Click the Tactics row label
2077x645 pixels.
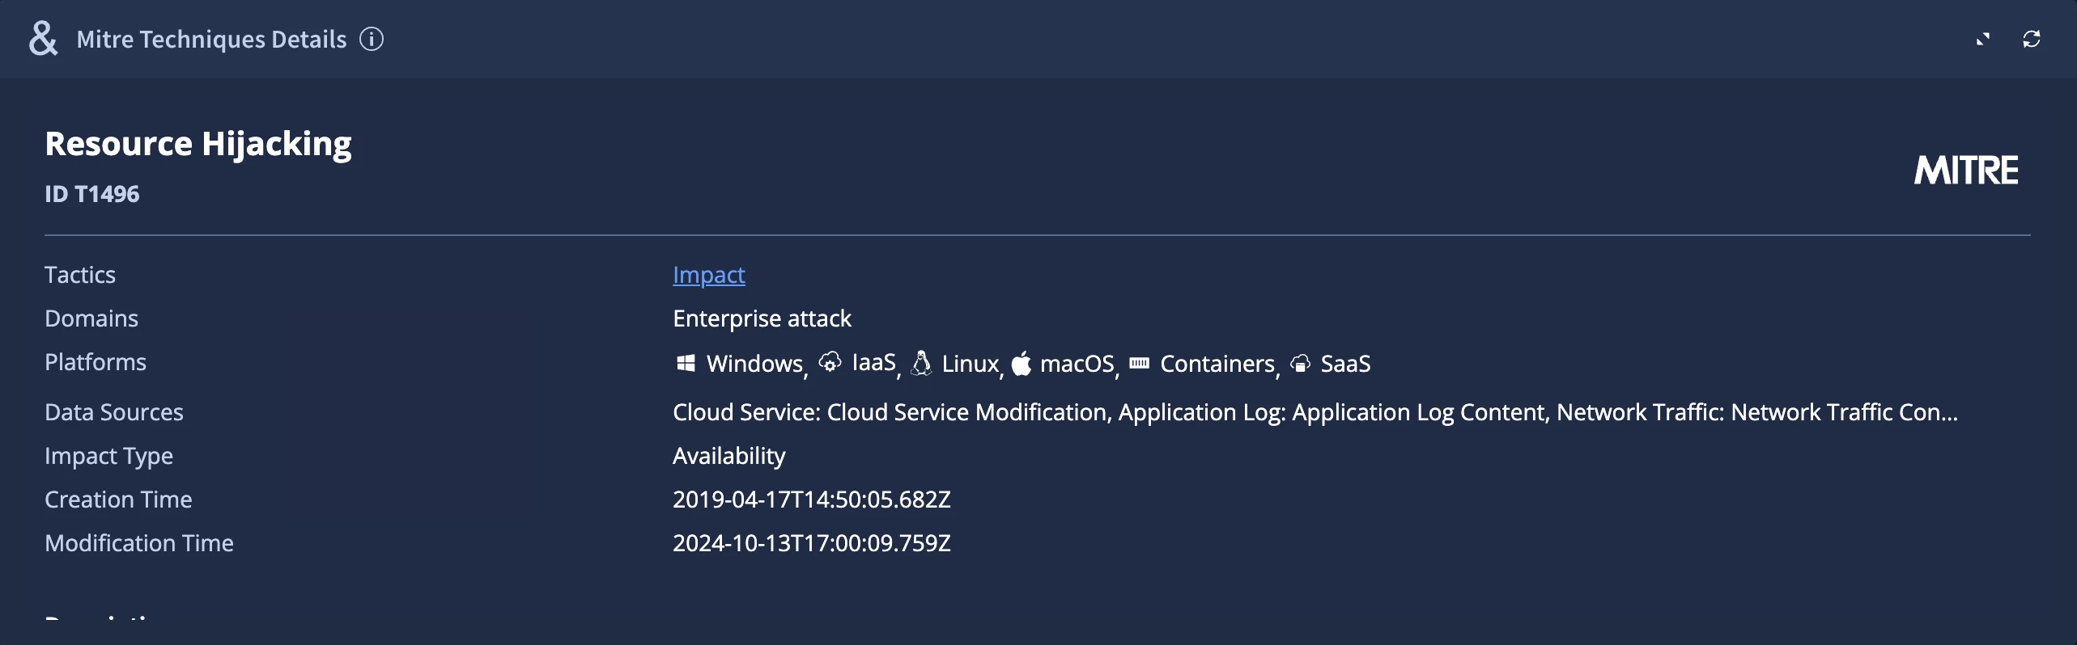pos(80,275)
